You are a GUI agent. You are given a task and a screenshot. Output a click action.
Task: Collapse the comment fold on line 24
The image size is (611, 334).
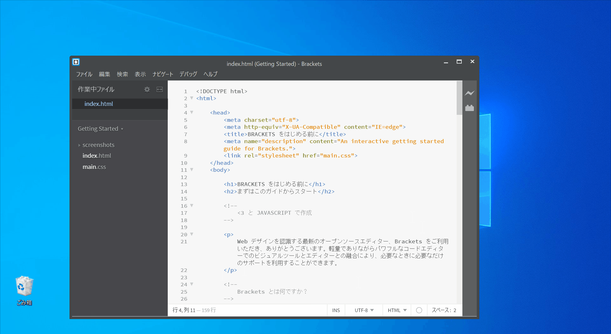(x=192, y=284)
